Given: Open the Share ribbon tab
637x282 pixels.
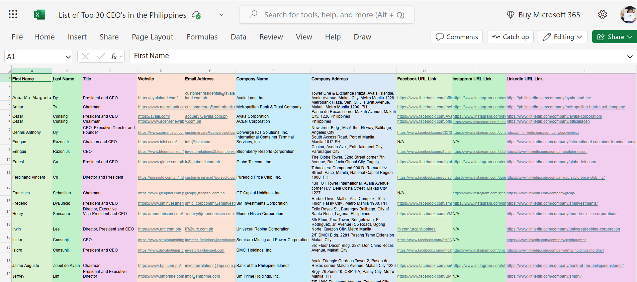Looking at the screenshot, I should (x=109, y=37).
